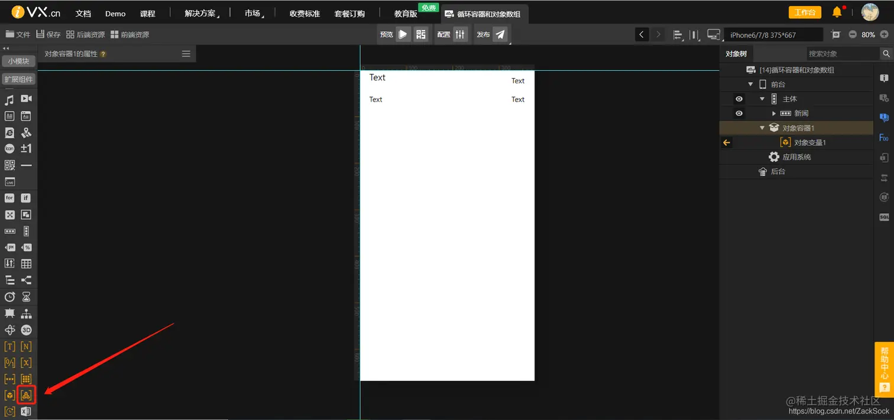Insert the row (horizontal layout) component
The image size is (894, 420).
[9, 231]
